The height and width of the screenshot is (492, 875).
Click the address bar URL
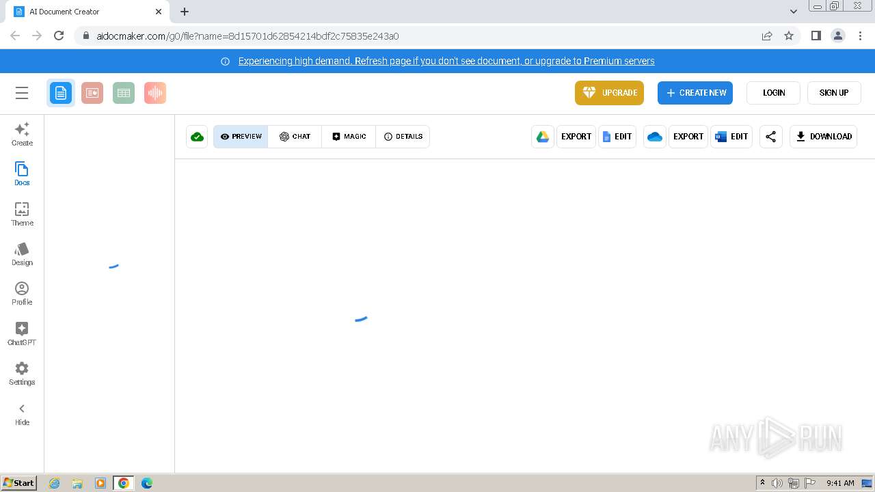[247, 36]
